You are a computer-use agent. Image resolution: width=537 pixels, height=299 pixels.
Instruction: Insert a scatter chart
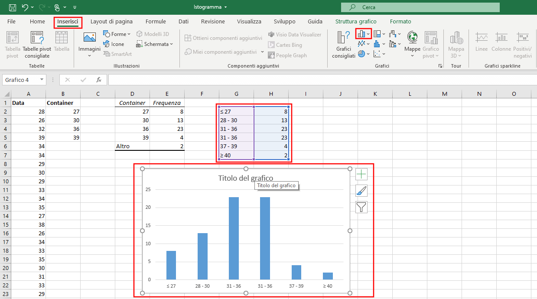tap(378, 54)
